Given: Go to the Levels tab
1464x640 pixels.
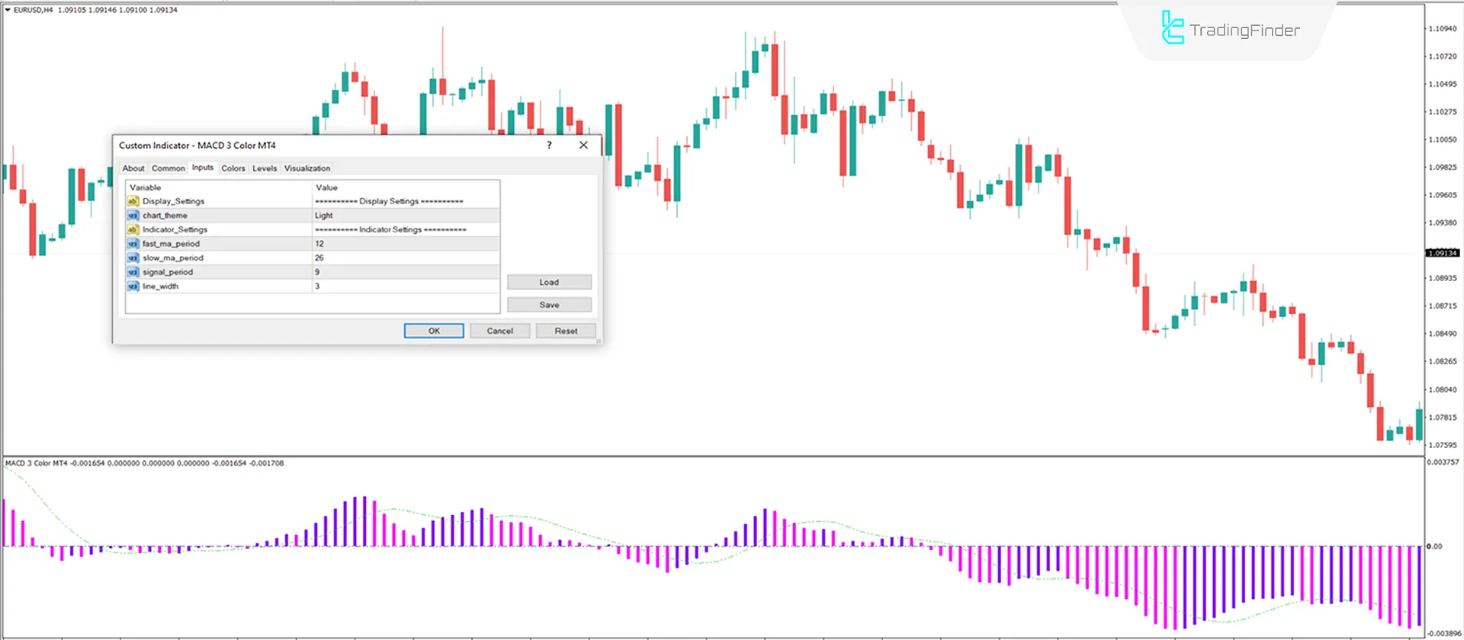Looking at the screenshot, I should (265, 168).
